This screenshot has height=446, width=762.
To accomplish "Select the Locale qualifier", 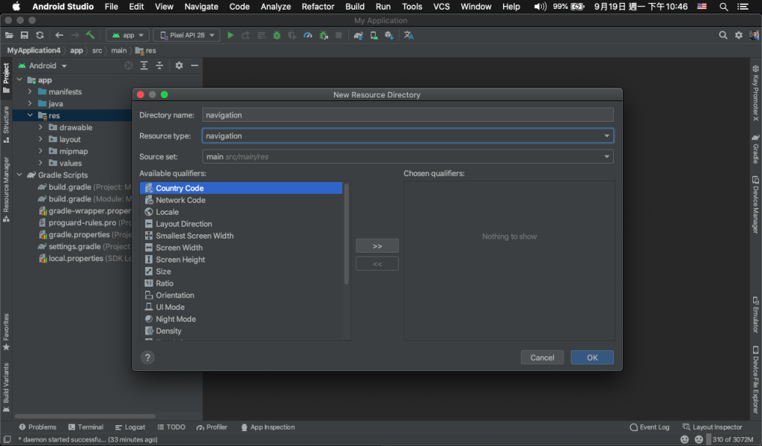I will tap(241, 212).
